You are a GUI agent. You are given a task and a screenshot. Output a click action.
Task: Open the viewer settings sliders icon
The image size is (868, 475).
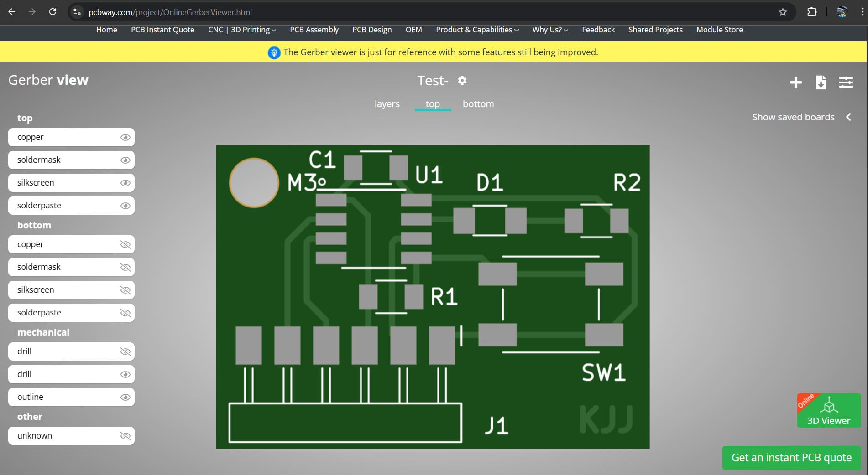[x=846, y=83]
